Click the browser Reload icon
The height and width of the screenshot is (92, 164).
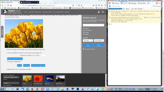tap(8, 5)
